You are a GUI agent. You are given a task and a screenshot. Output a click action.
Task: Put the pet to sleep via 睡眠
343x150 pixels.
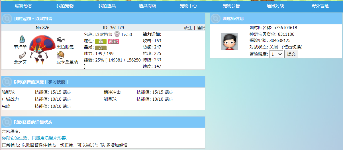point(201,28)
